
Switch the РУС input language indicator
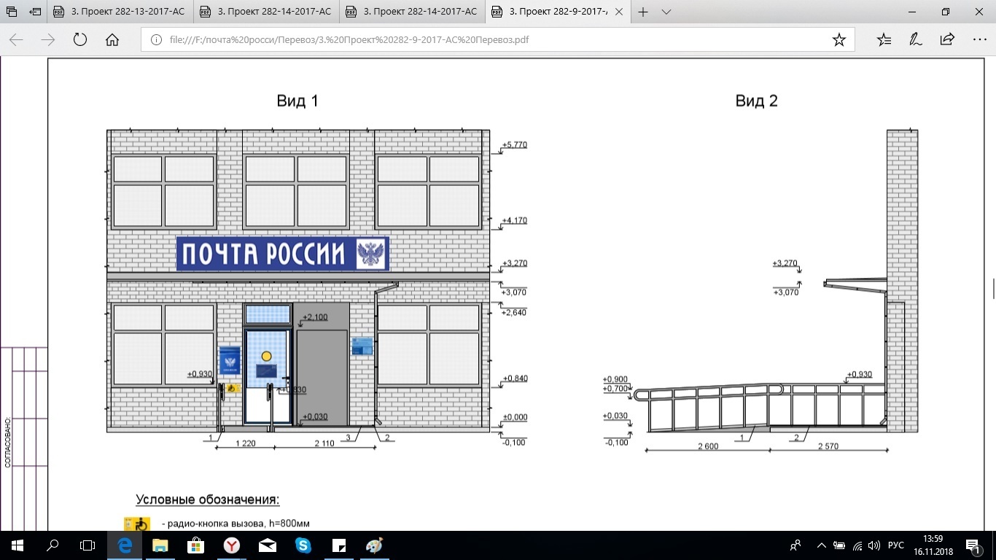pos(895,545)
